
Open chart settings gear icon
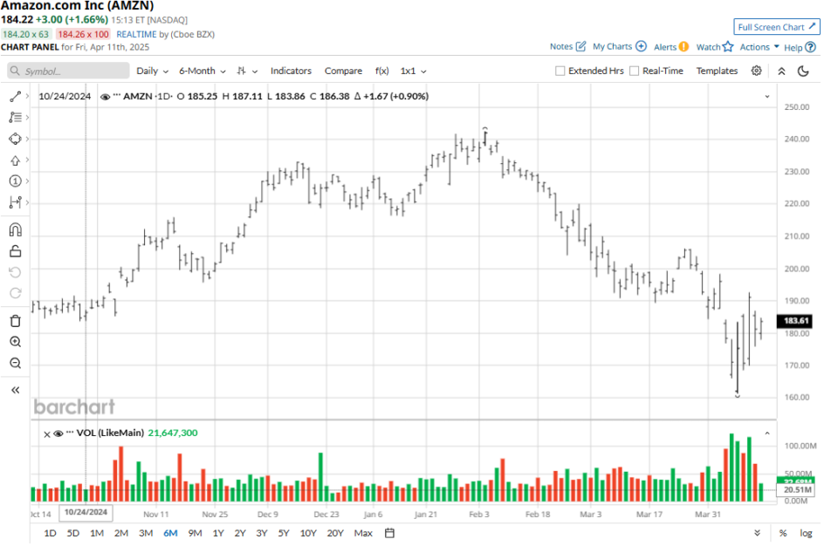click(756, 71)
